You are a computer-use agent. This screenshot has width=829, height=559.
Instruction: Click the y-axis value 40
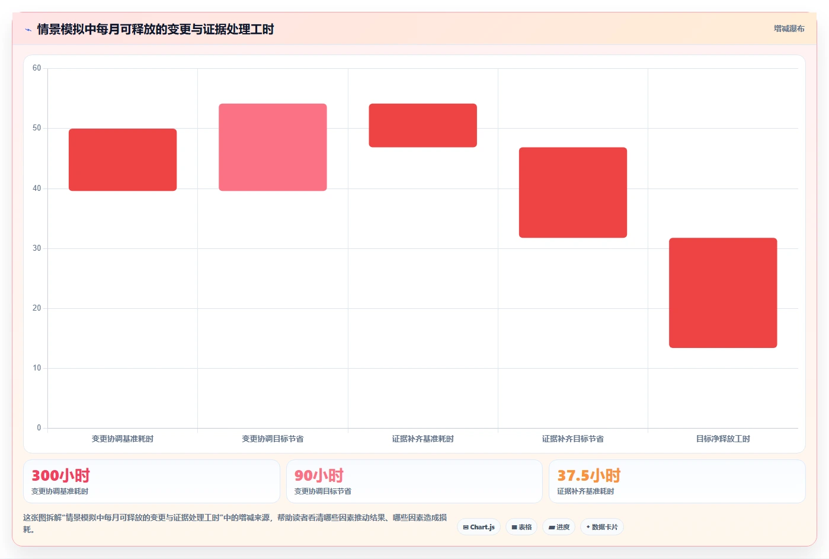(37, 189)
